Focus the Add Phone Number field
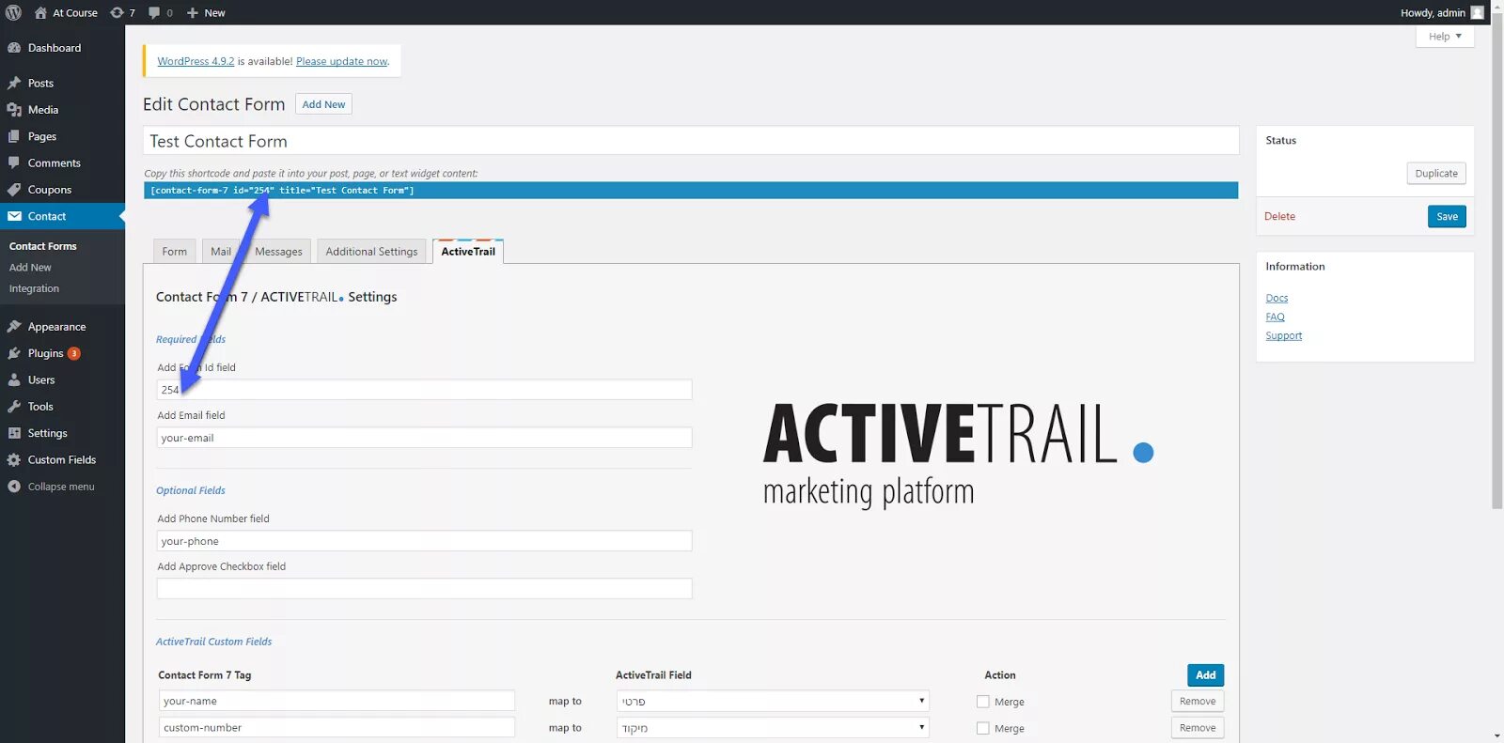Screen dimensions: 1504x743 click(424, 541)
